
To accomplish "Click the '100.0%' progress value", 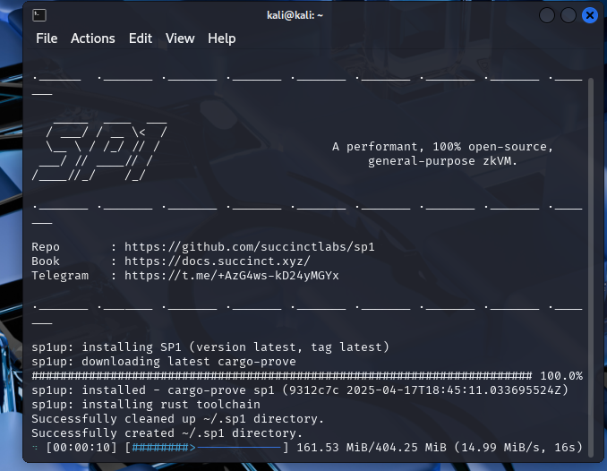I will (x=561, y=376).
